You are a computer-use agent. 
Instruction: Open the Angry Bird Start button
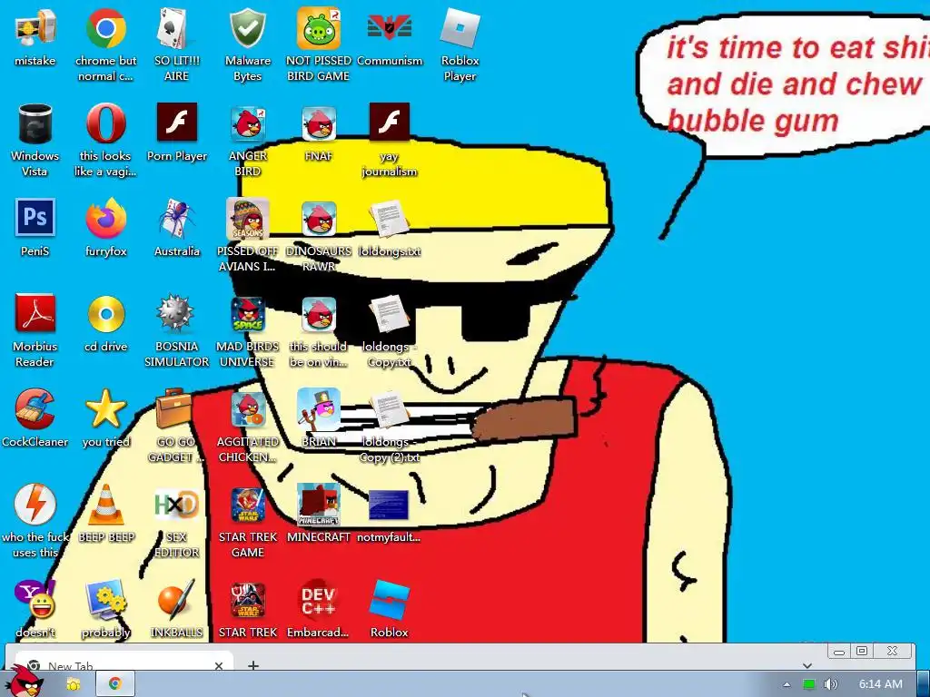coord(26,682)
